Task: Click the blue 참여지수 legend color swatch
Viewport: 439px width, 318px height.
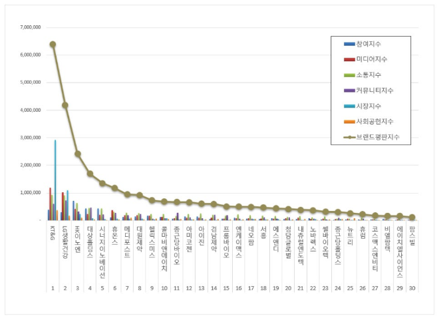Action: (349, 44)
